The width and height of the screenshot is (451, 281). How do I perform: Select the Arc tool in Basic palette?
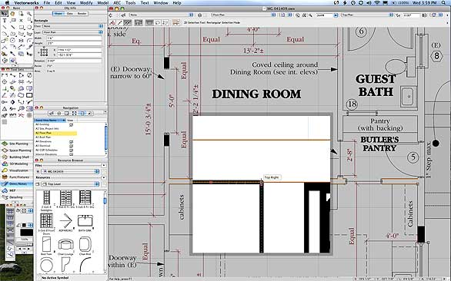pyautogui.click(x=5, y=34)
